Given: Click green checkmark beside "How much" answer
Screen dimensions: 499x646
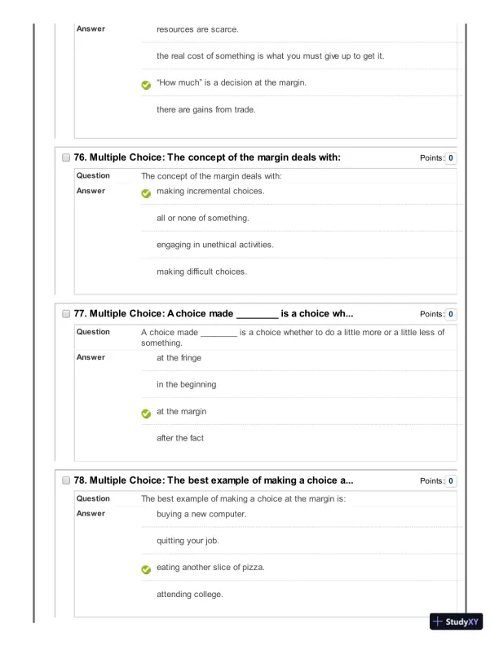Looking at the screenshot, I should [x=145, y=84].
